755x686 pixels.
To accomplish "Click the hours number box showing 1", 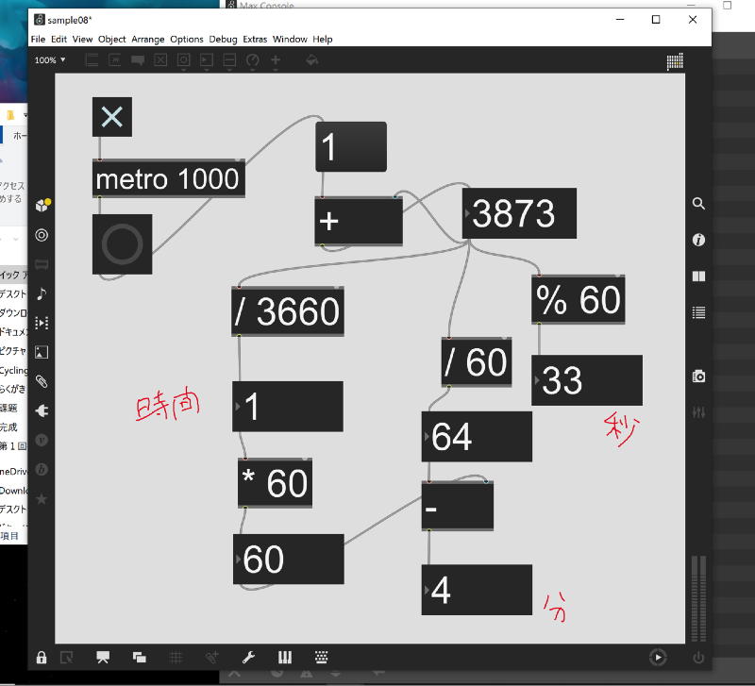I will [x=288, y=407].
